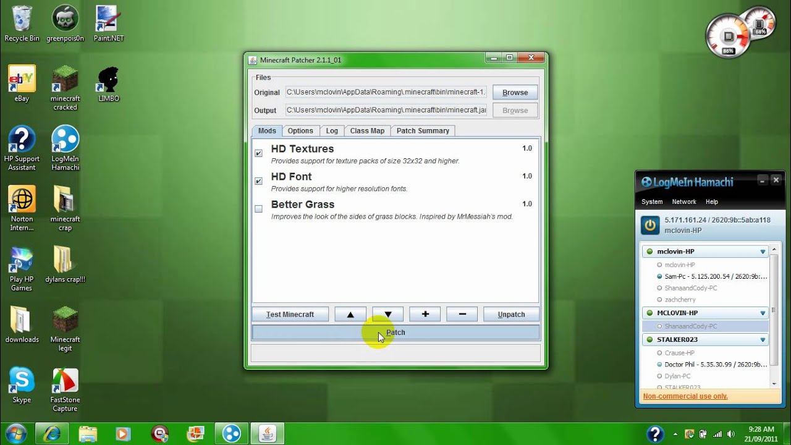Click the Hamachi power button icon
This screenshot has width=791, height=445.
click(649, 225)
